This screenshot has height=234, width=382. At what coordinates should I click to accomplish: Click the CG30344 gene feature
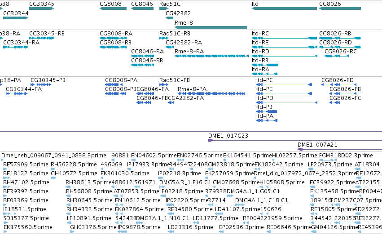pyautogui.click(x=16, y=18)
